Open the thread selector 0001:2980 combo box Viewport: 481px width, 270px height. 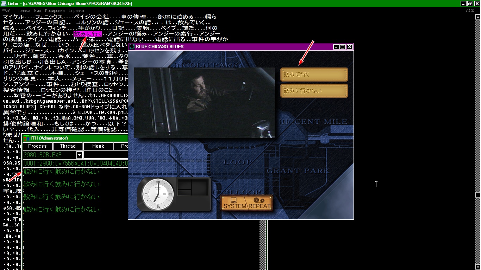(x=75, y=163)
